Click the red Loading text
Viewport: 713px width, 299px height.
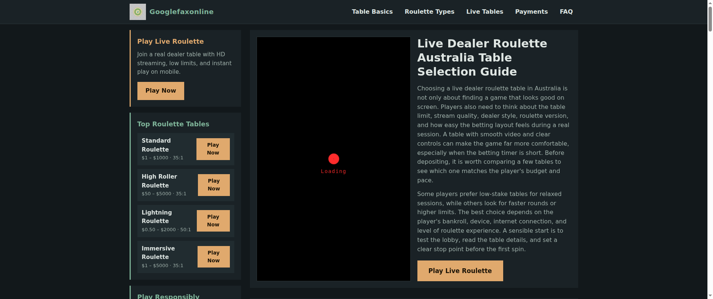(333, 171)
